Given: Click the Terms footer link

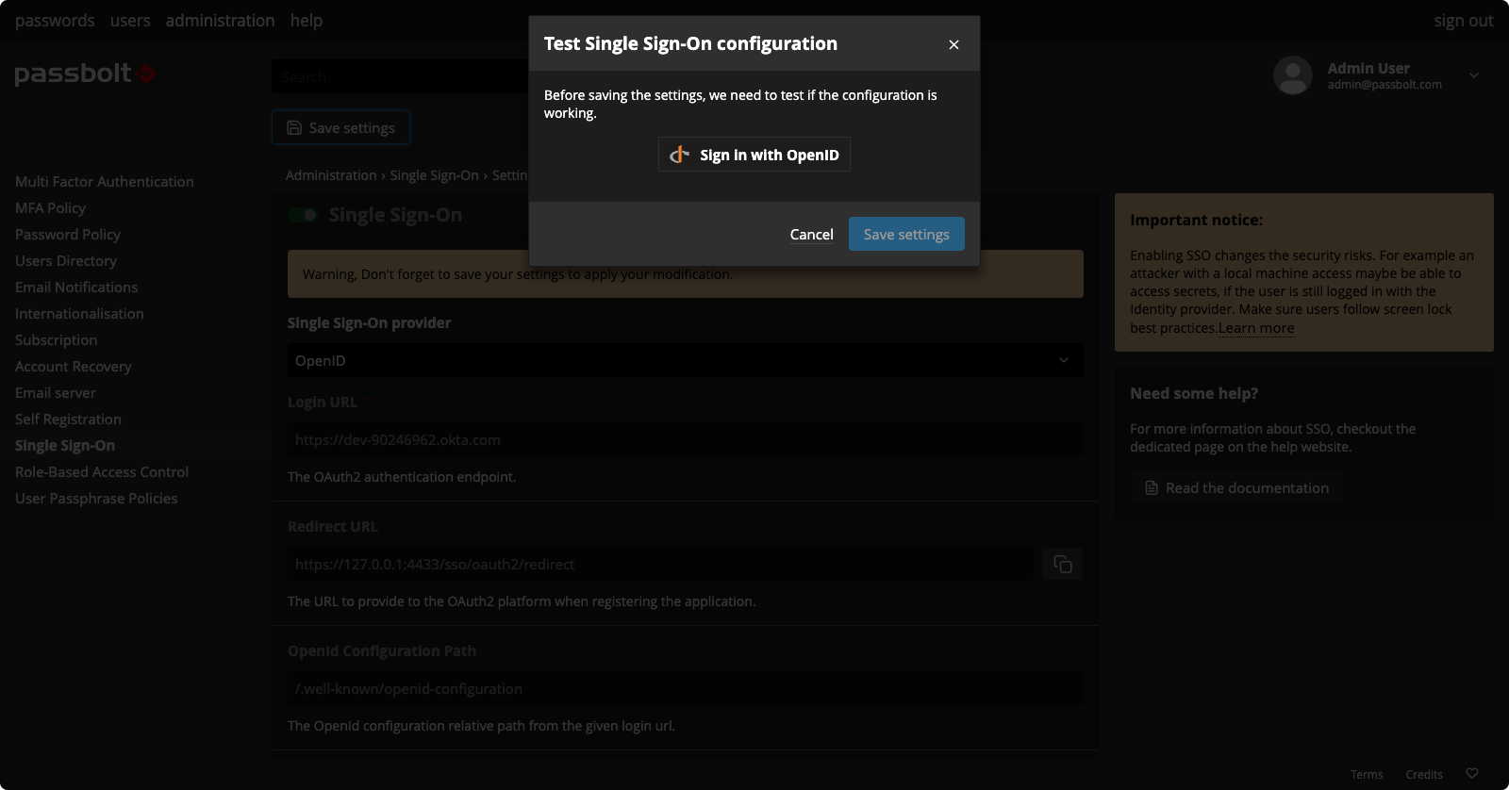Looking at the screenshot, I should click(1367, 774).
